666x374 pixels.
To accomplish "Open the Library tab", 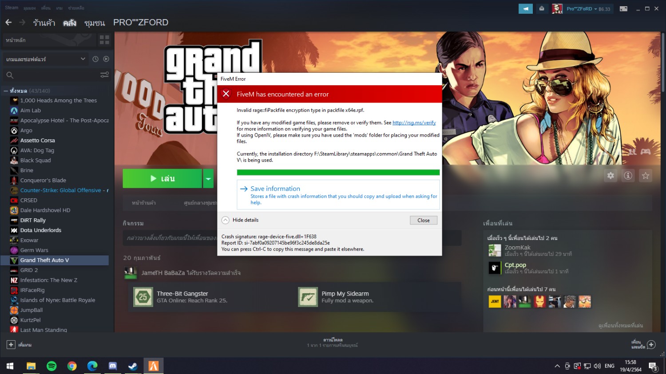I will (70, 22).
